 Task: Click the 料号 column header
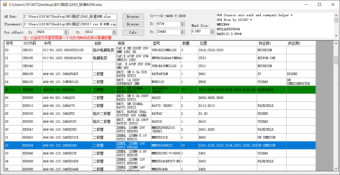coord(67,44)
